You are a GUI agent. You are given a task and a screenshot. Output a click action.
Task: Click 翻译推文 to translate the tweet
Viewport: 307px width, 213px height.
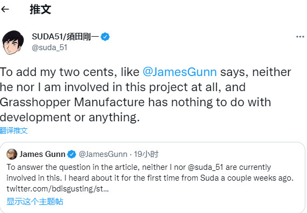coord(14,130)
